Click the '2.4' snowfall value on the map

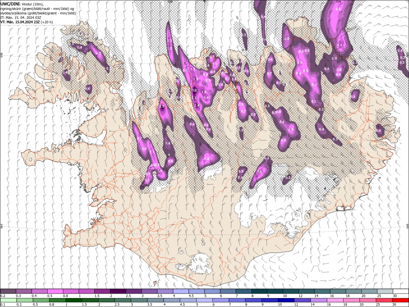[197, 105]
